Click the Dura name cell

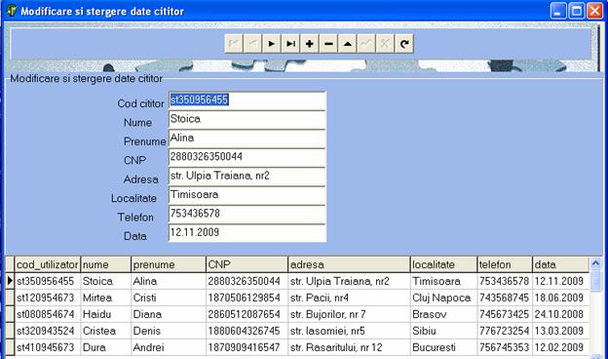[106, 347]
